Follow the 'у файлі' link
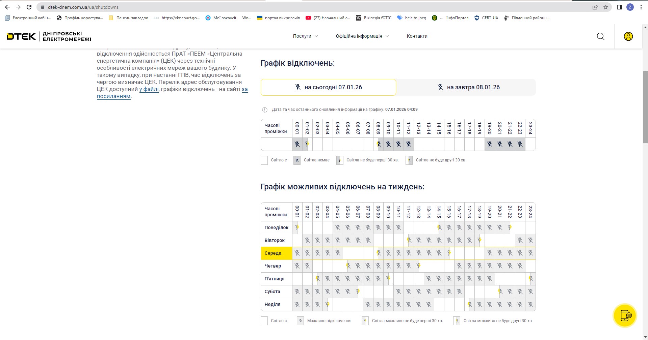 coord(149,89)
